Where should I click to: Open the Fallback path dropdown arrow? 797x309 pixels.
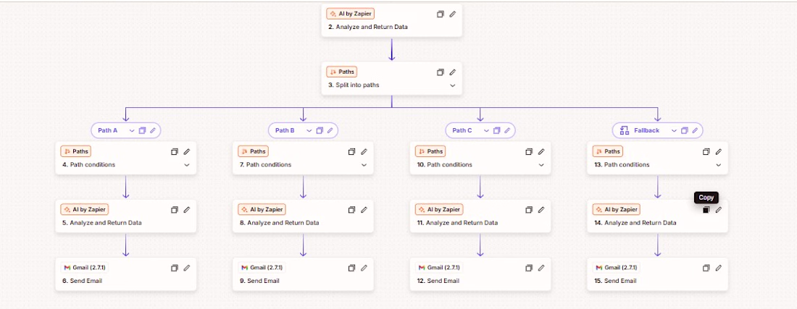click(x=674, y=131)
